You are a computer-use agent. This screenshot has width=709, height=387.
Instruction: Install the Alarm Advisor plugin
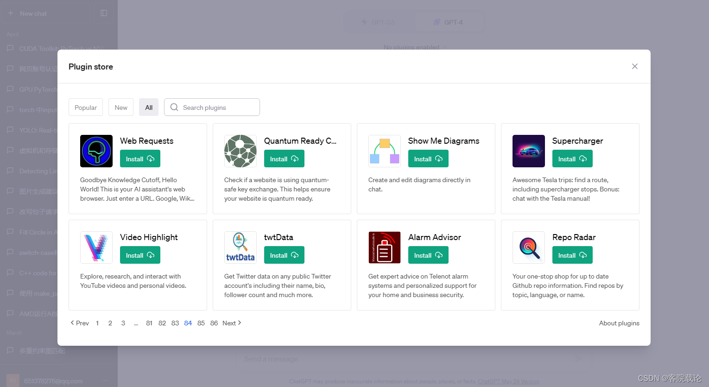(x=428, y=255)
